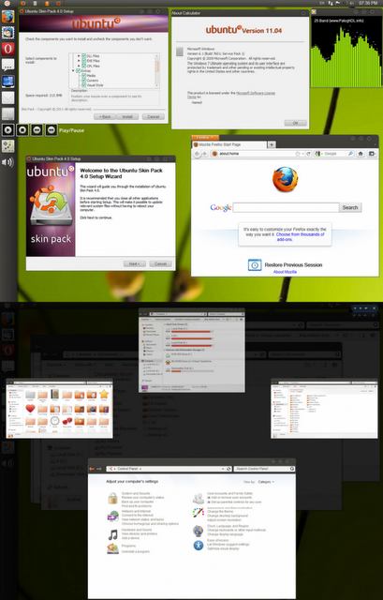Open Opera browser from the dock
Viewport: 383px width, 600px height.
point(8,49)
